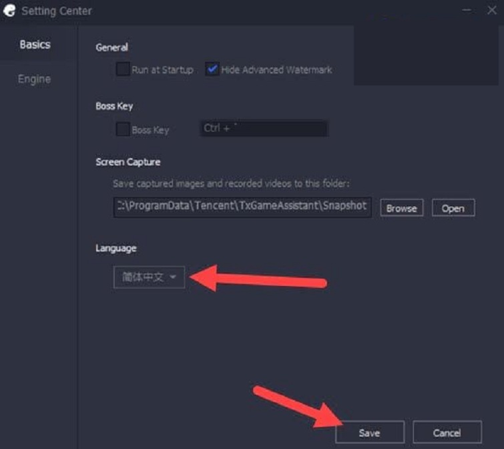Switch to the Basics tab

click(35, 45)
